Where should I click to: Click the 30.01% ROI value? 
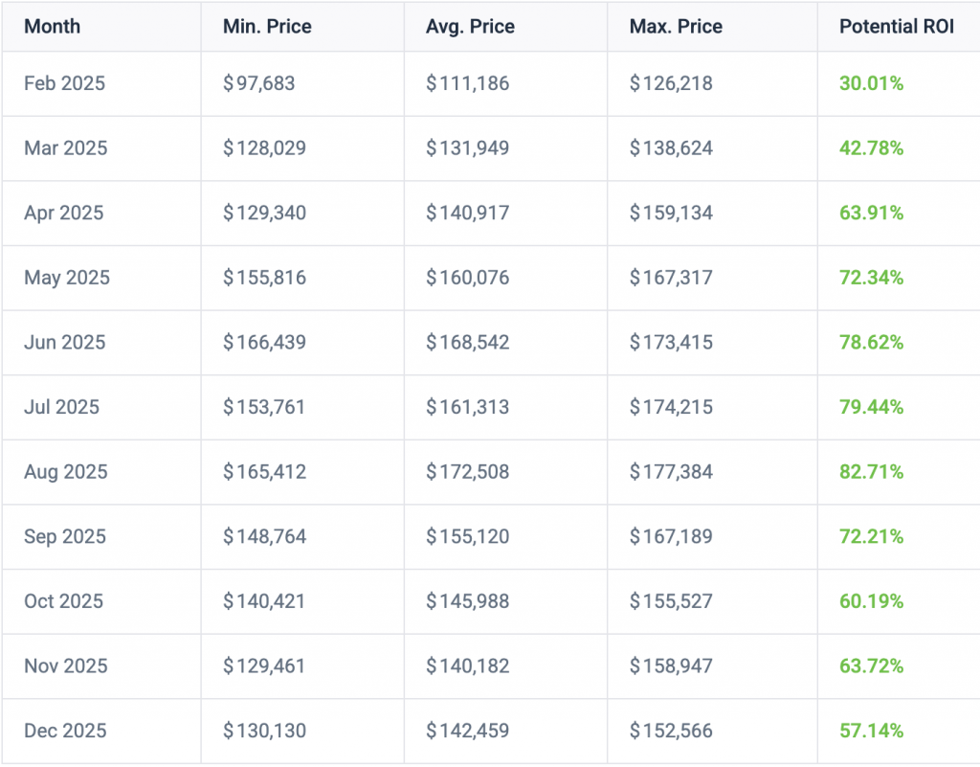[871, 83]
